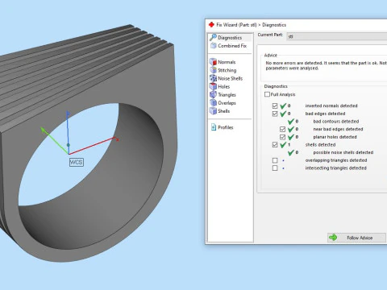The image size is (387, 290).
Task: Select the Noise Shells icon
Action: (x=213, y=78)
